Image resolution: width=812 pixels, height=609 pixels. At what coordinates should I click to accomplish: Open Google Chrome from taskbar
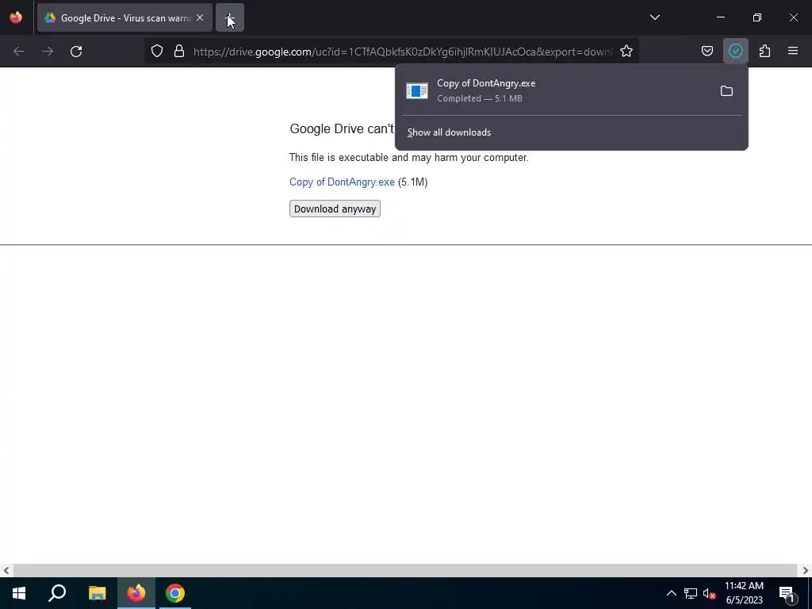pyautogui.click(x=175, y=593)
